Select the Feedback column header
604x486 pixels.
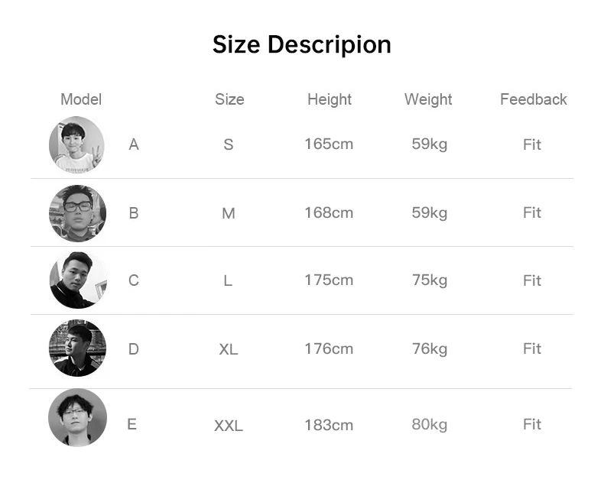(x=534, y=99)
